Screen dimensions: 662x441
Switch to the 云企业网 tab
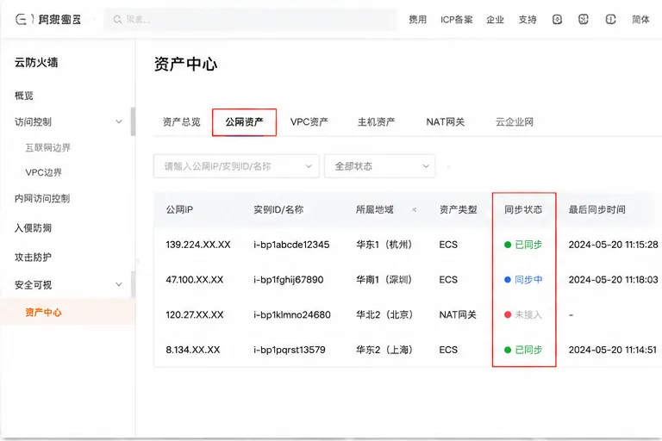[515, 122]
